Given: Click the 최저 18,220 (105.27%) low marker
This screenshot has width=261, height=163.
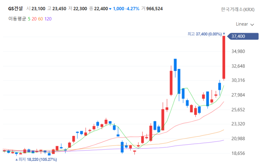Looking at the screenshot, I should [36, 159].
